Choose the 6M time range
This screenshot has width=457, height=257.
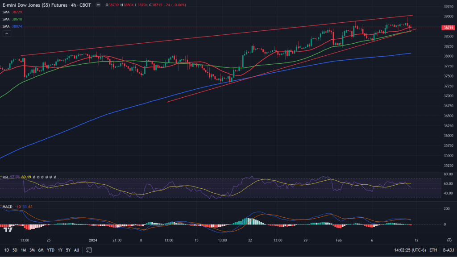click(x=41, y=250)
